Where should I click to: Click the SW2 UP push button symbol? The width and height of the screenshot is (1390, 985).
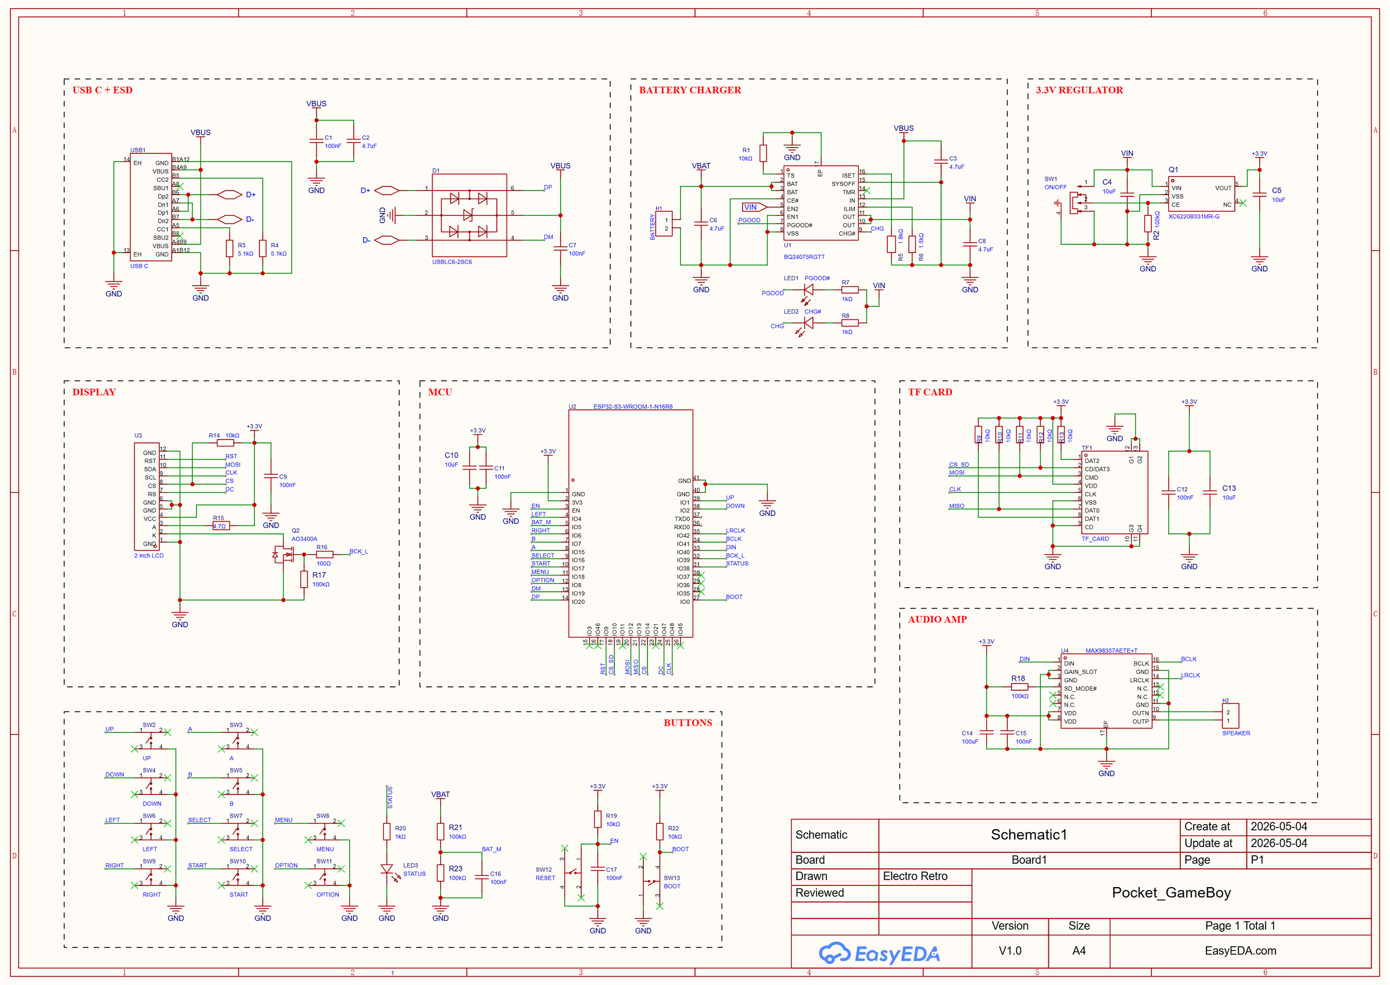pyautogui.click(x=151, y=740)
